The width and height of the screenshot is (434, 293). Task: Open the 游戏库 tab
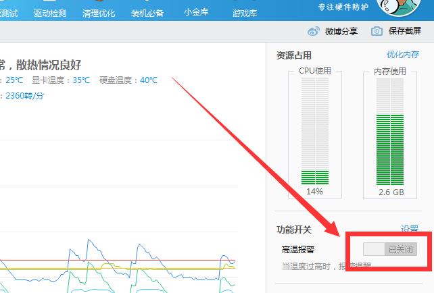245,13
